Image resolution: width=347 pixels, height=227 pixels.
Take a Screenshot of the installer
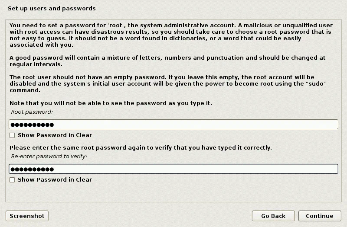[x=27, y=216]
